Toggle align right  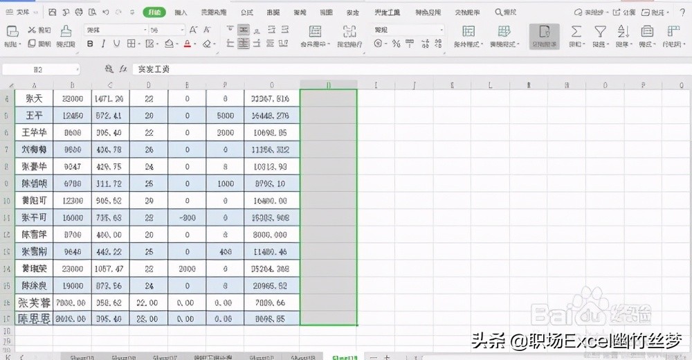(257, 44)
